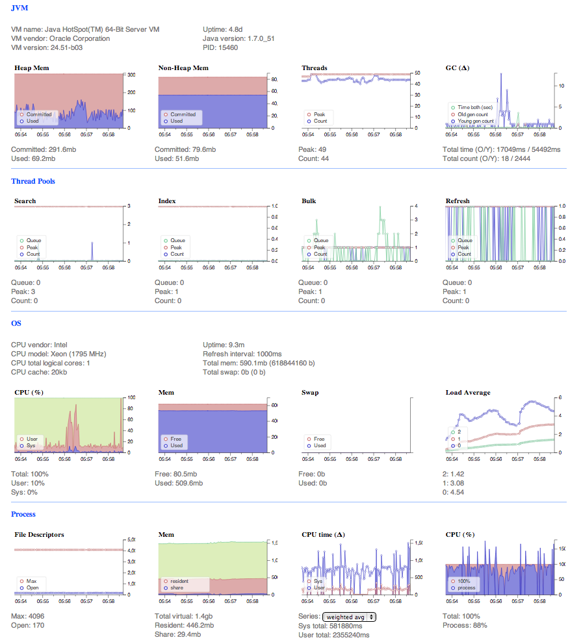Viewport: 581px width, 640px height.
Task: Click the OS section heading
Action: 16,323
